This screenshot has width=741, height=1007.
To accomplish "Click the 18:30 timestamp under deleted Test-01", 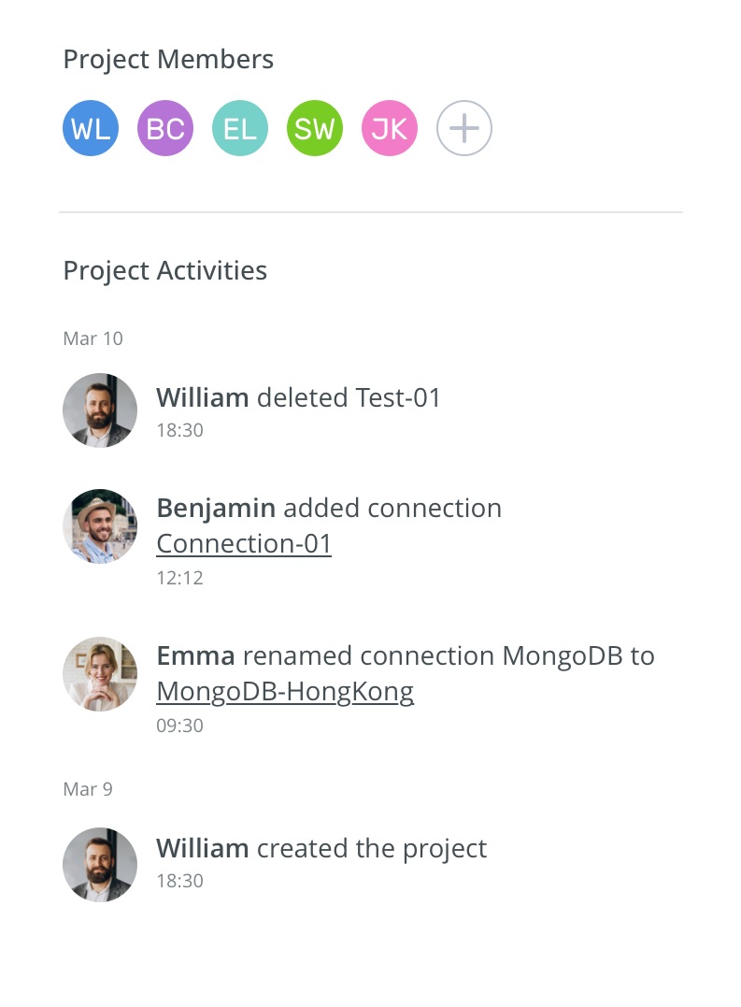I will 179,430.
